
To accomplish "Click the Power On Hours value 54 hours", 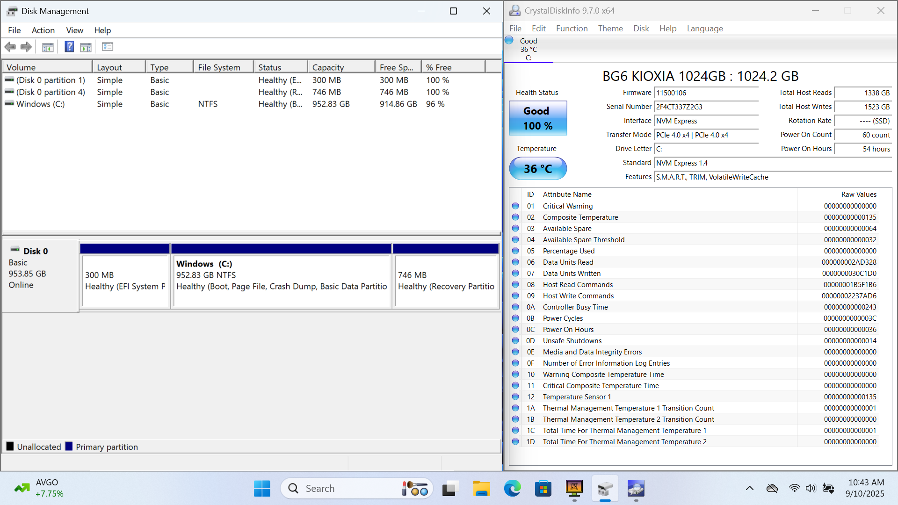I will point(863,149).
